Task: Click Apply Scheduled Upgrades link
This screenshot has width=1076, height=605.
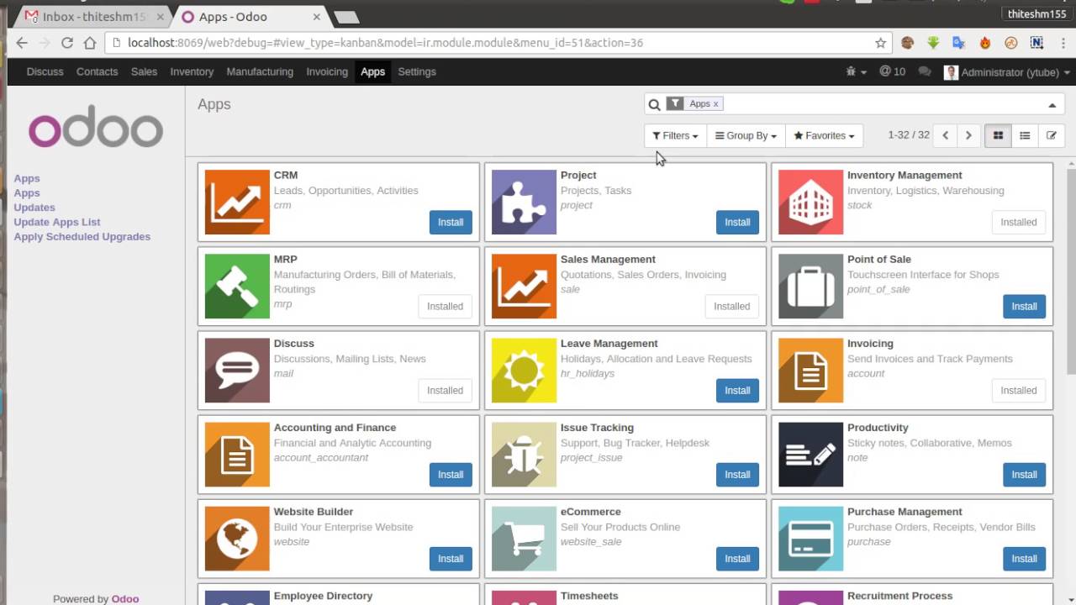Action: click(82, 236)
